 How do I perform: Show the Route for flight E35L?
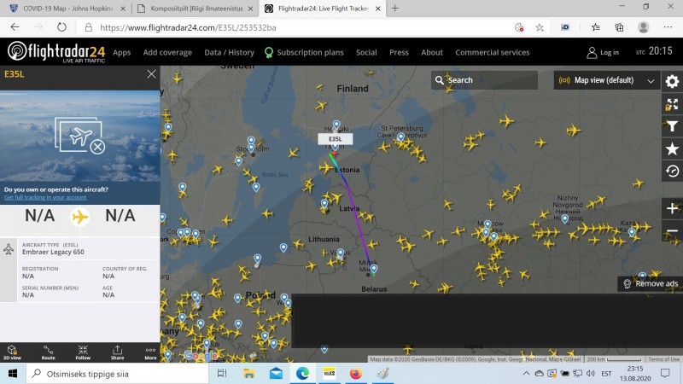(49, 352)
